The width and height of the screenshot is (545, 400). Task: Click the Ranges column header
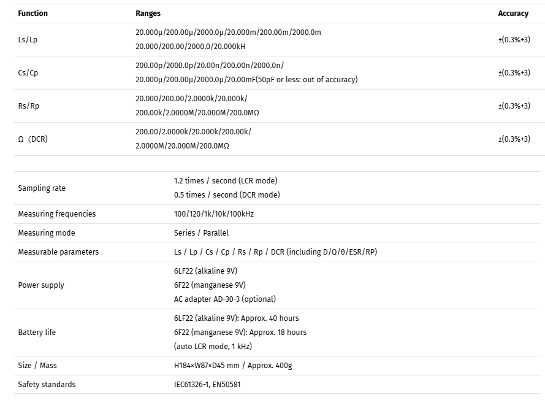coord(148,13)
